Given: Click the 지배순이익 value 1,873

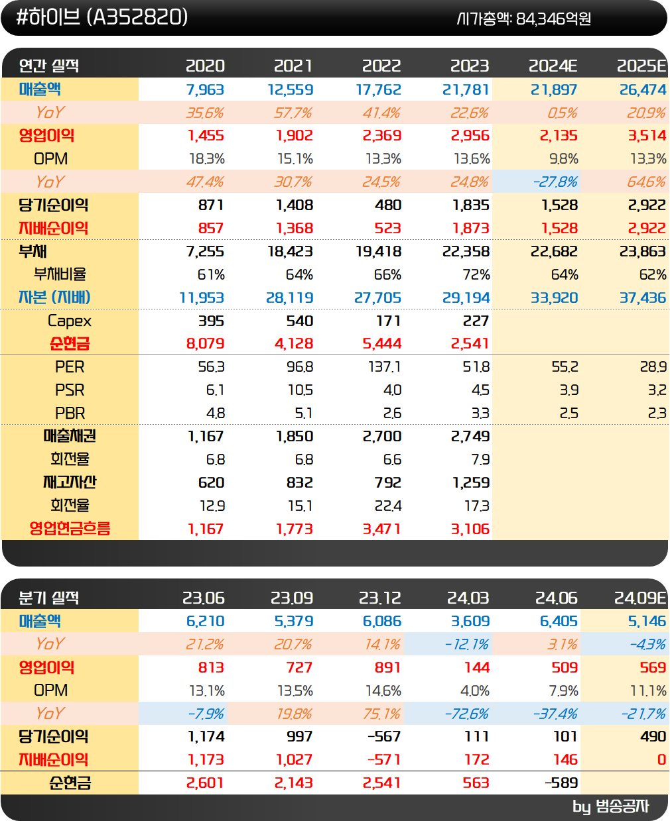Looking at the screenshot, I should pos(471,228).
